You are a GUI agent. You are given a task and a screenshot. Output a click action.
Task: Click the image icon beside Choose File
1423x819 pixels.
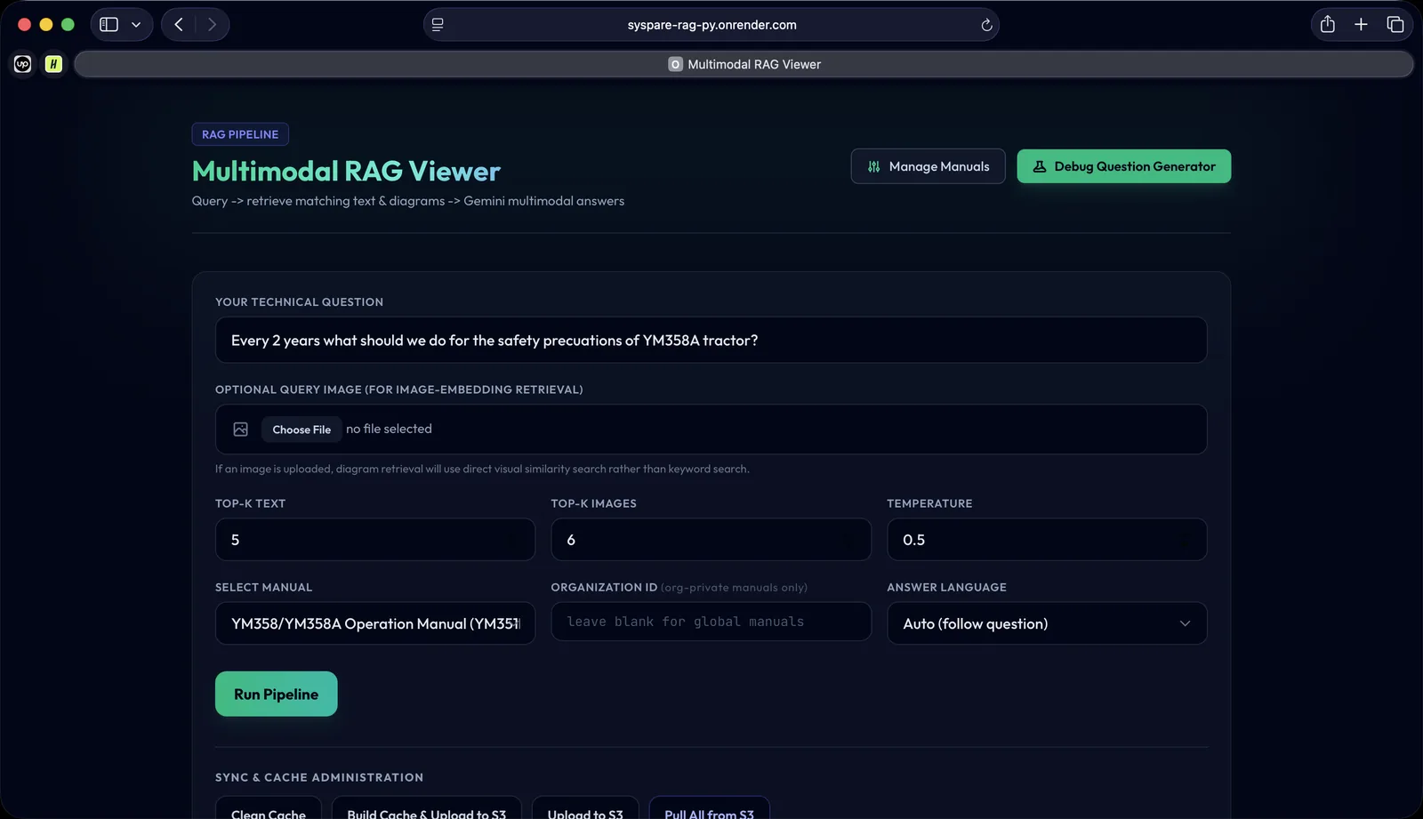point(240,430)
